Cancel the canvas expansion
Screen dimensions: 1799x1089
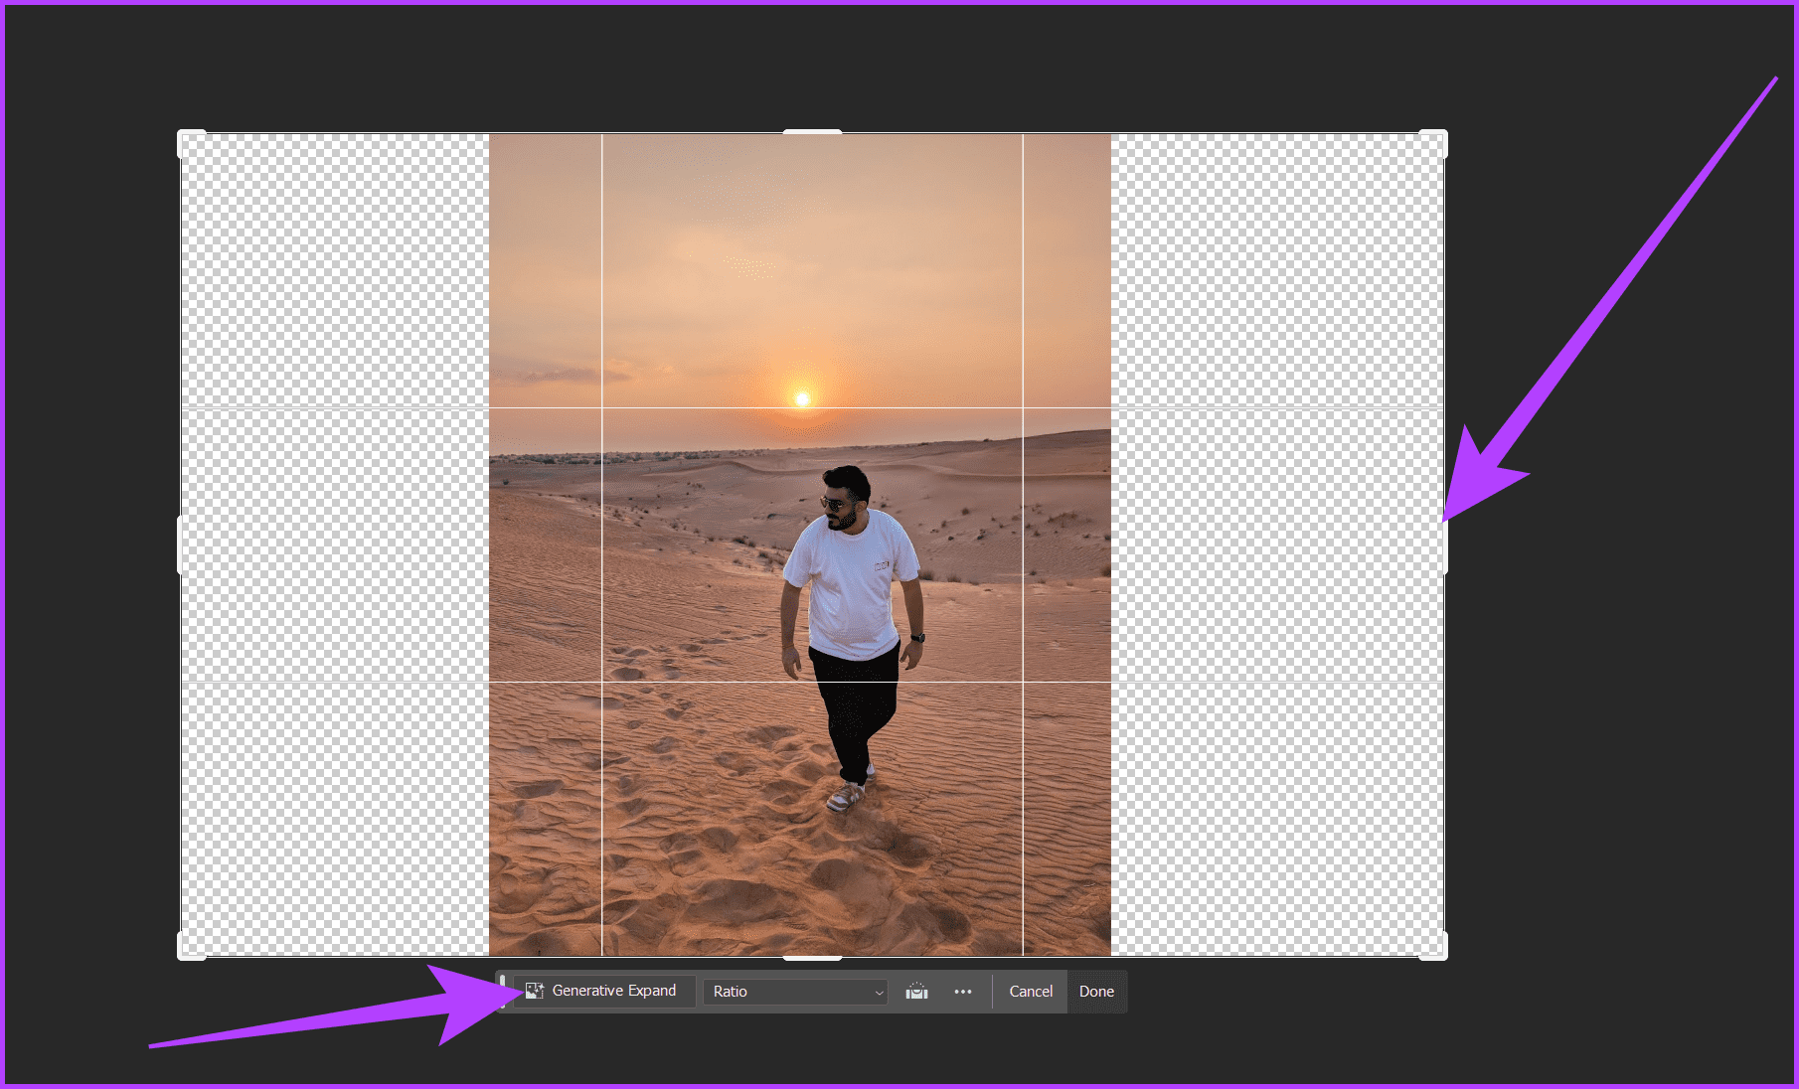click(1030, 991)
